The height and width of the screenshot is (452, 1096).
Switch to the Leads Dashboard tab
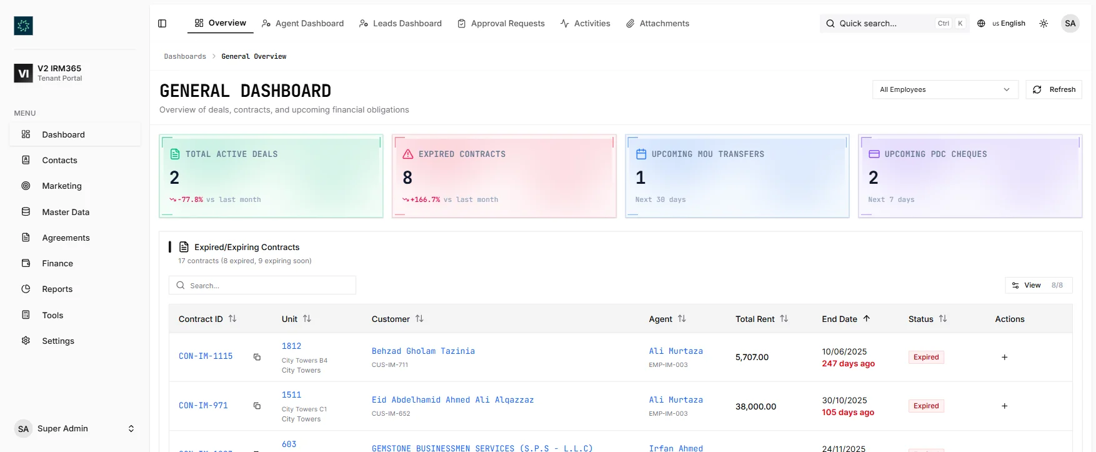(401, 24)
